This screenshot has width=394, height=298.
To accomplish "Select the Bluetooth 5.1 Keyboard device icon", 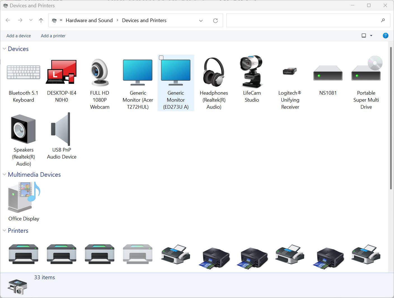I will [24, 72].
